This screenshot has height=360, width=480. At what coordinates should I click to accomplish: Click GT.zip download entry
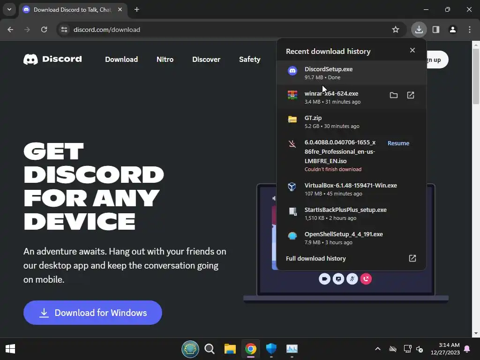pyautogui.click(x=352, y=121)
